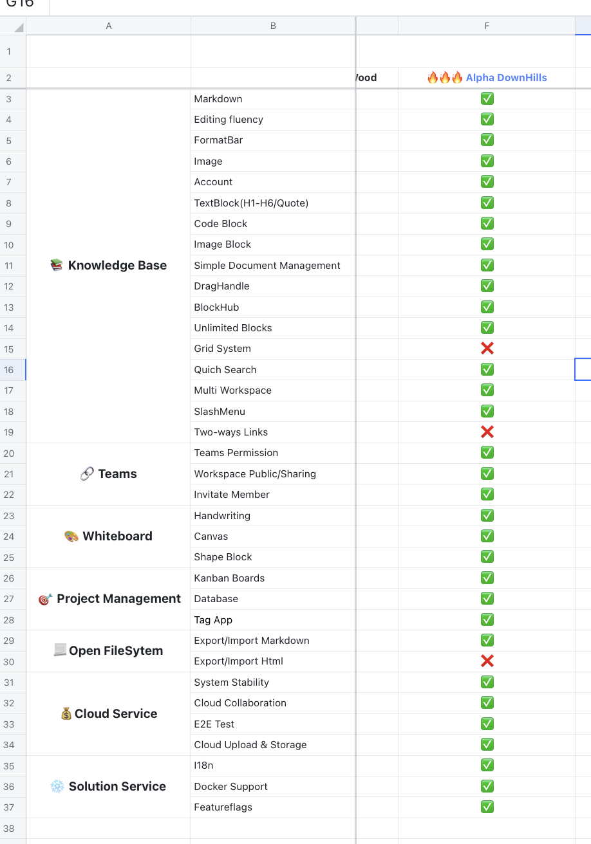Select the SlashMenu cell
The height and width of the screenshot is (844, 591).
coord(273,411)
